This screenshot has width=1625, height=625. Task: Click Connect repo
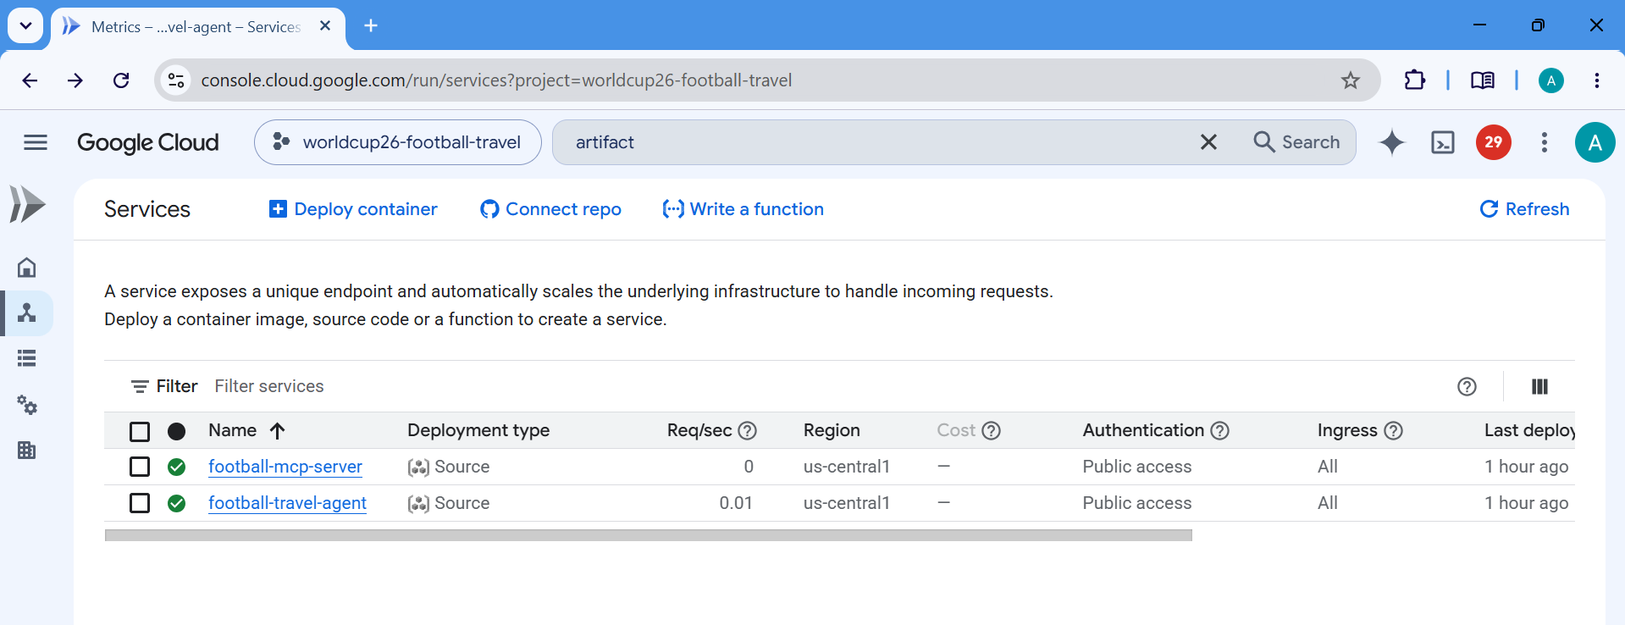[x=550, y=209]
